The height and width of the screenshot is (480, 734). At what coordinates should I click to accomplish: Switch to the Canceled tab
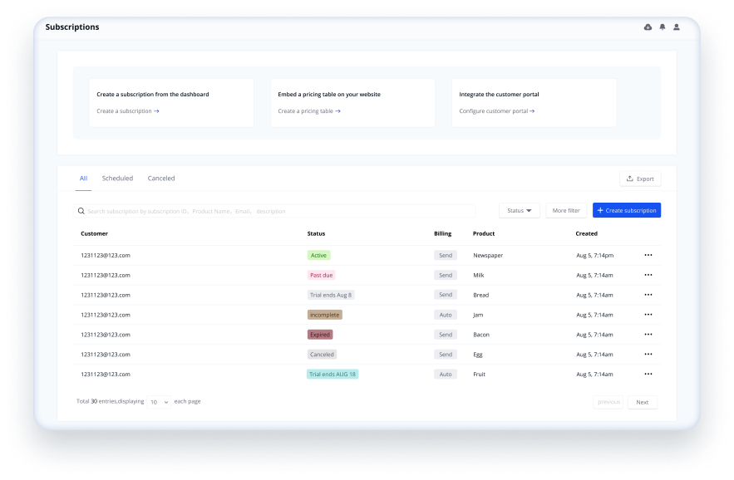coord(161,179)
